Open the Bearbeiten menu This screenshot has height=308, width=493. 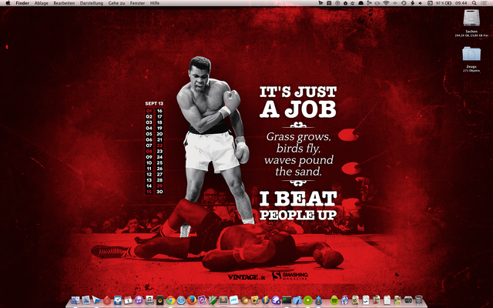pos(64,3)
